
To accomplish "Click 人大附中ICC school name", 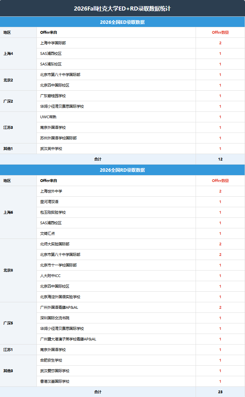I will 50,276.
